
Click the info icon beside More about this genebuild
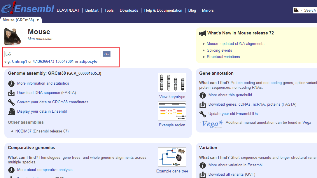203,95
